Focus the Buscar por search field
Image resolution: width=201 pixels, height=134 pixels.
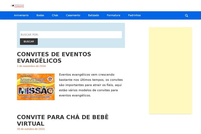point(71,35)
